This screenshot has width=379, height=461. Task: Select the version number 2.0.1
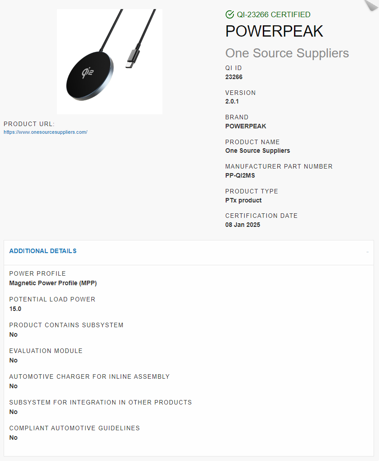click(232, 102)
